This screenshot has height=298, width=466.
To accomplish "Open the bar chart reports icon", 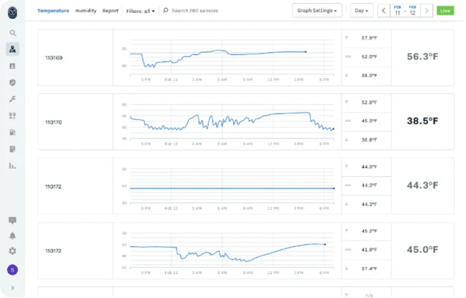I will tap(12, 166).
